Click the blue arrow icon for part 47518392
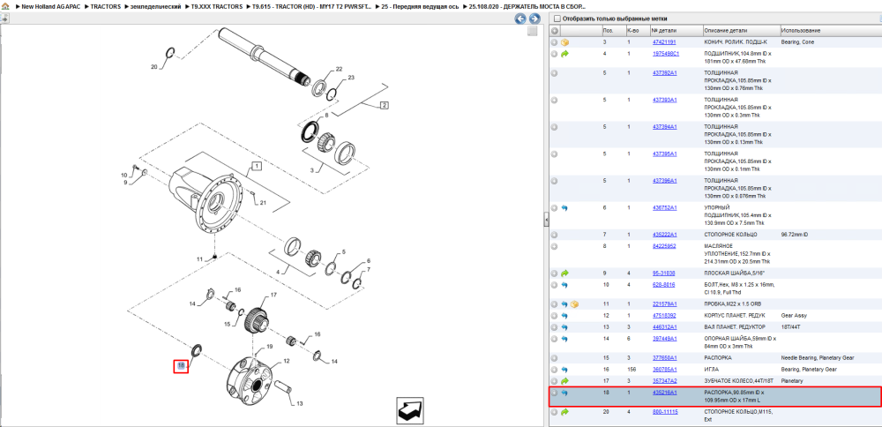Image resolution: width=882 pixels, height=427 pixels. pyautogui.click(x=564, y=316)
